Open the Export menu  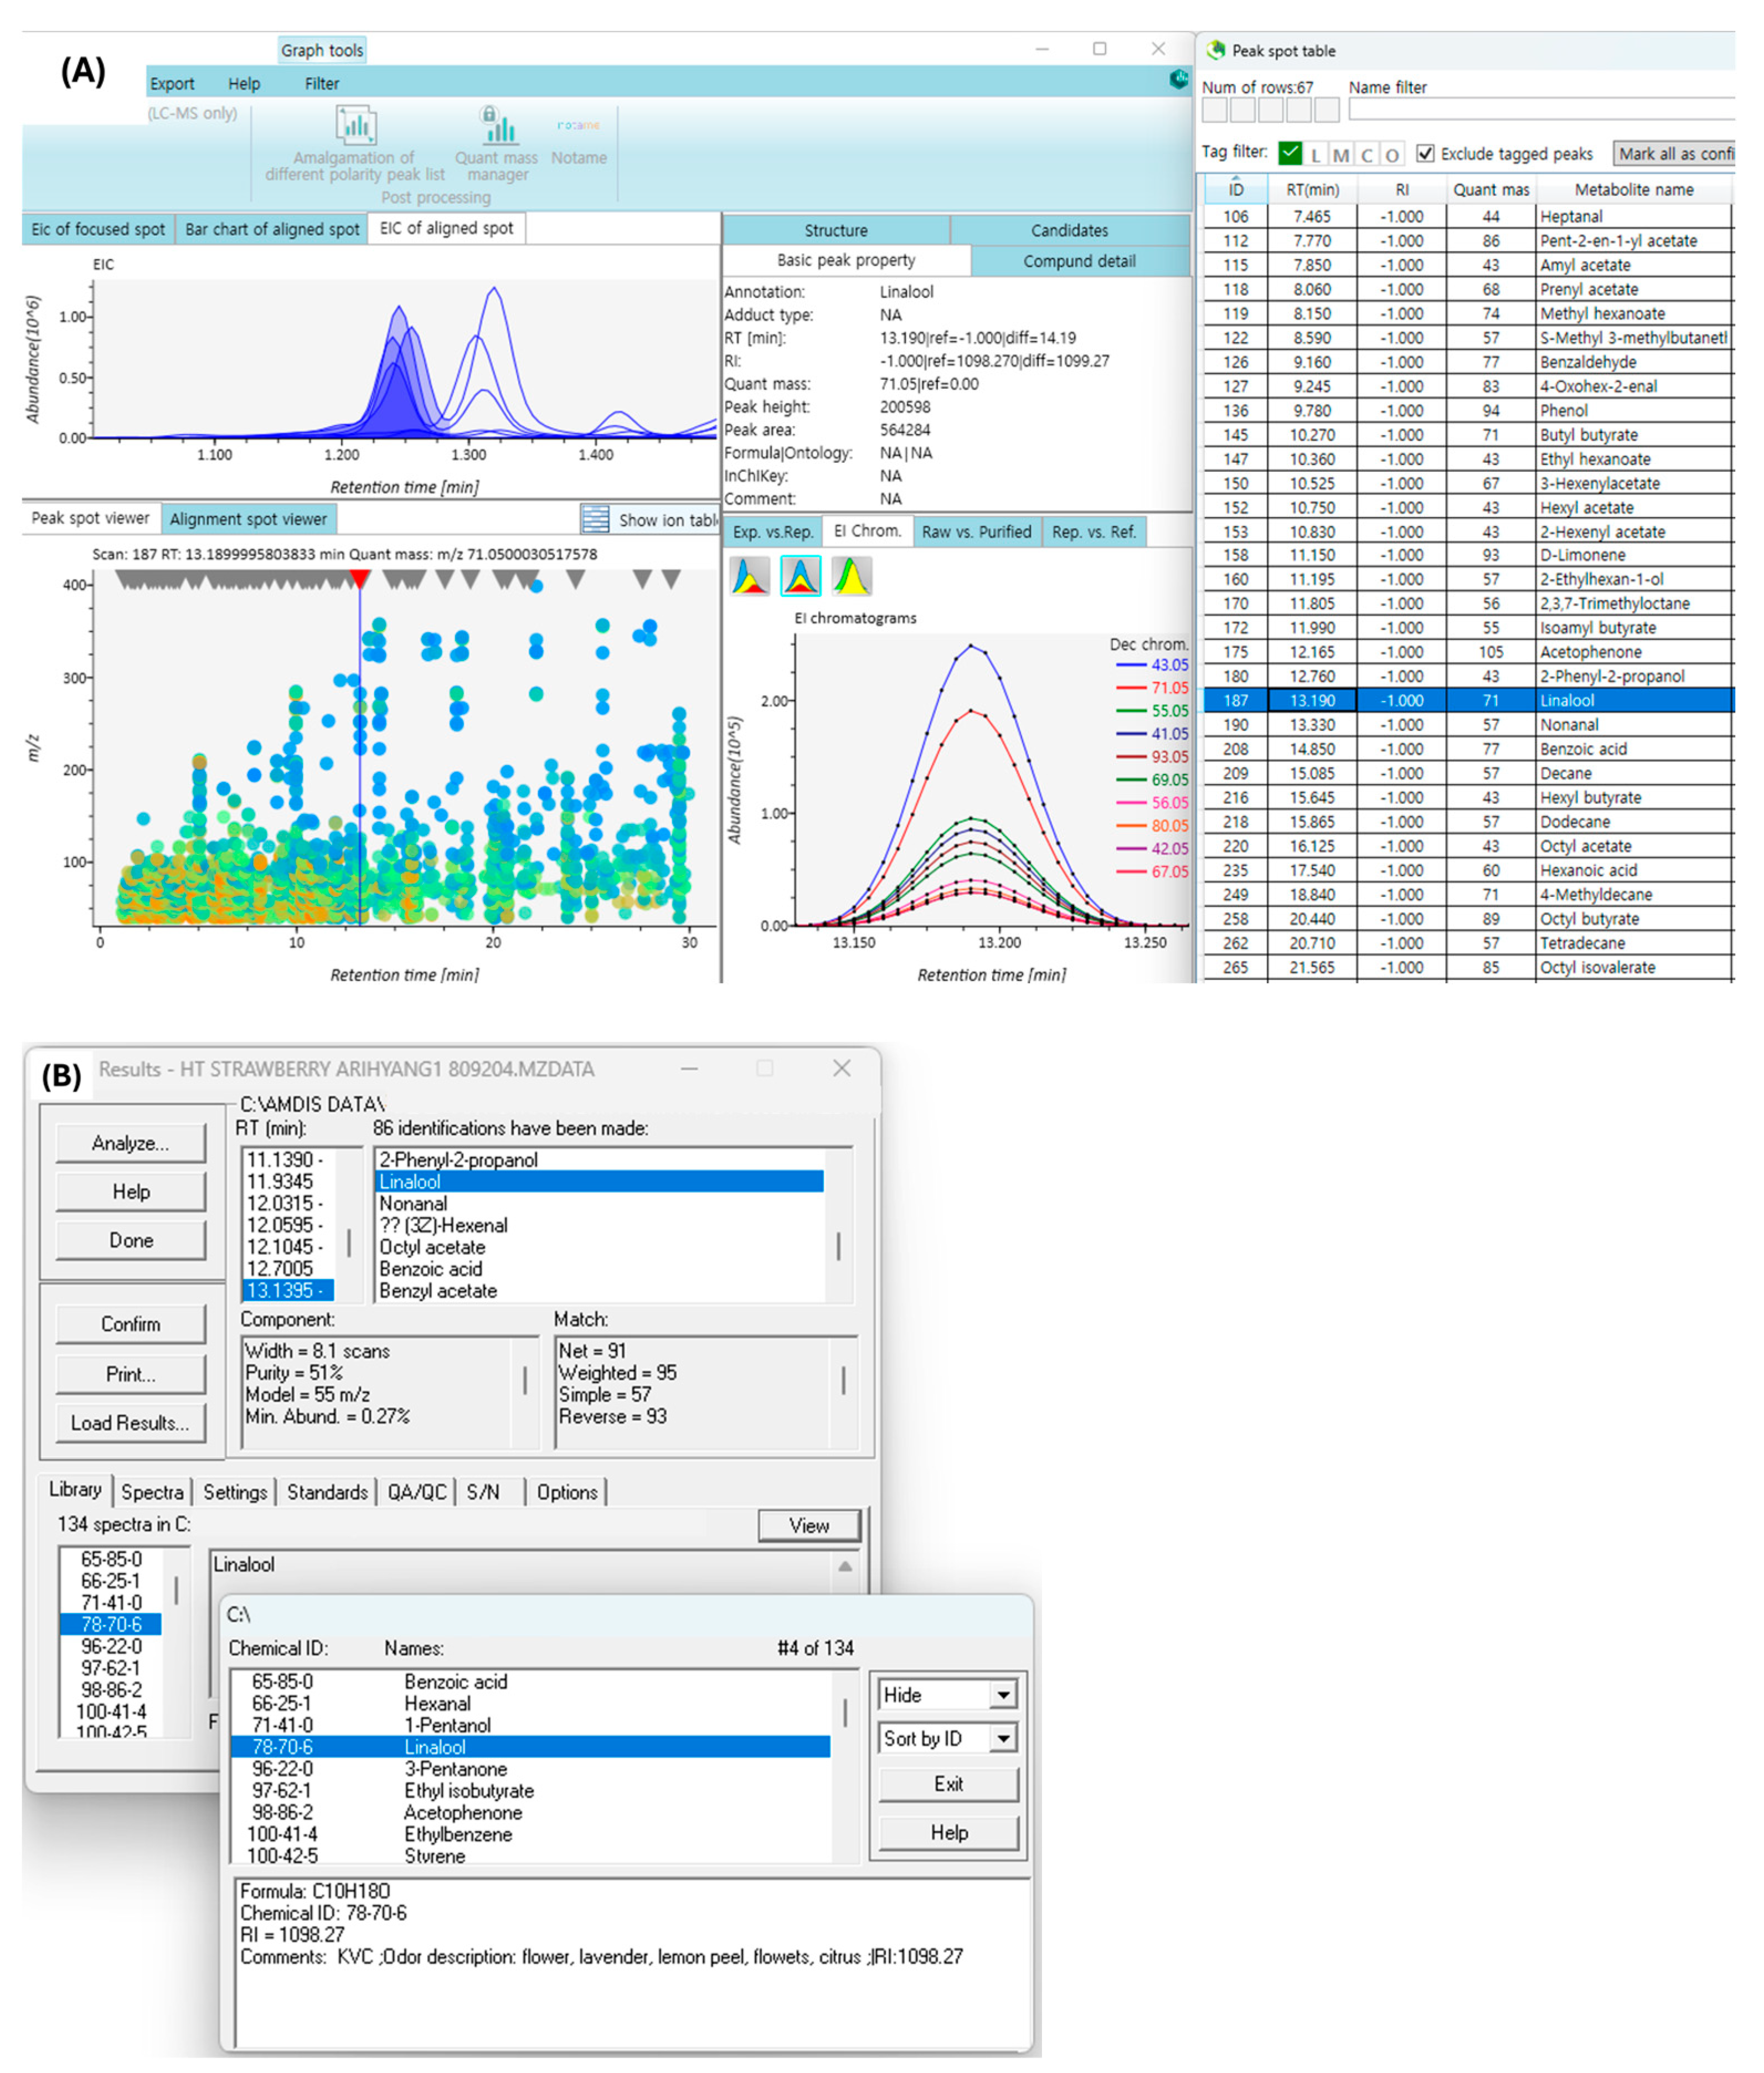tap(172, 84)
